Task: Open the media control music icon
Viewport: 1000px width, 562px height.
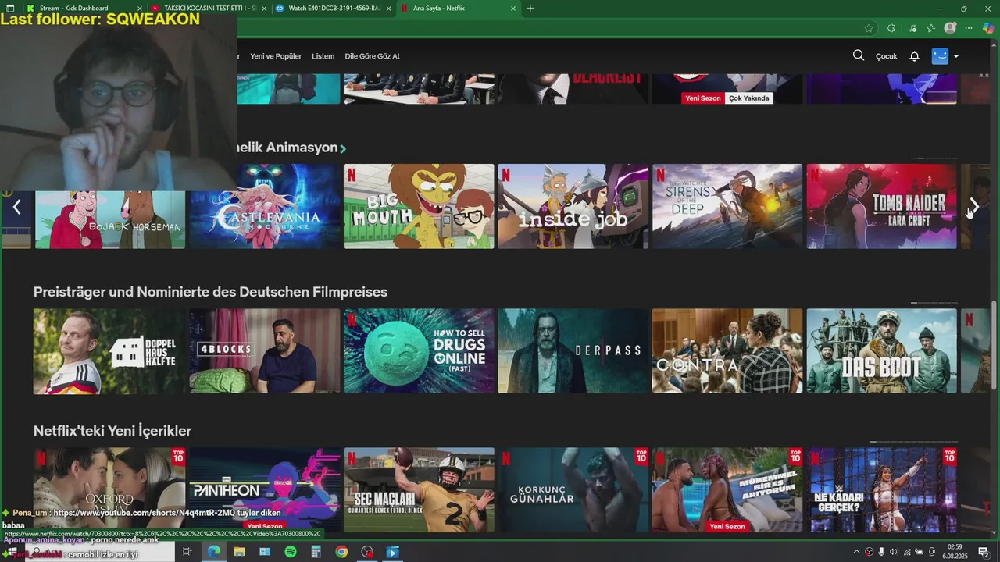Action: (912, 28)
